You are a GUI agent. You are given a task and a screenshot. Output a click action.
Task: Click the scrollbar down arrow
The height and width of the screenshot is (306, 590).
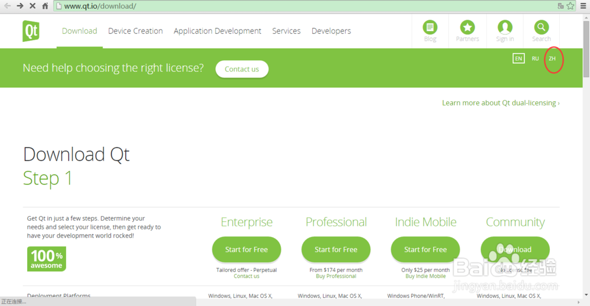point(586,295)
